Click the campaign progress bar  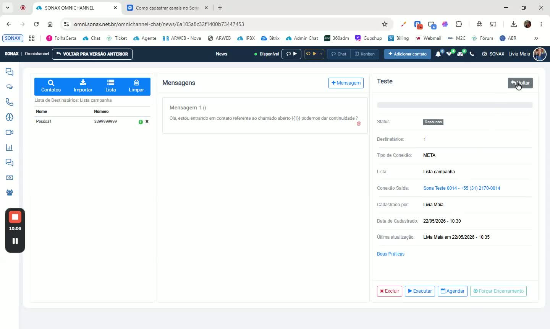tap(455, 105)
